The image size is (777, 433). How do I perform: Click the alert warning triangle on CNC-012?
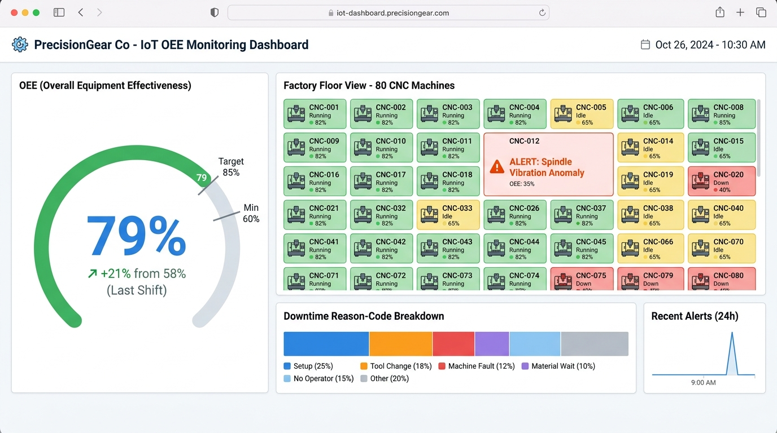tap(497, 166)
